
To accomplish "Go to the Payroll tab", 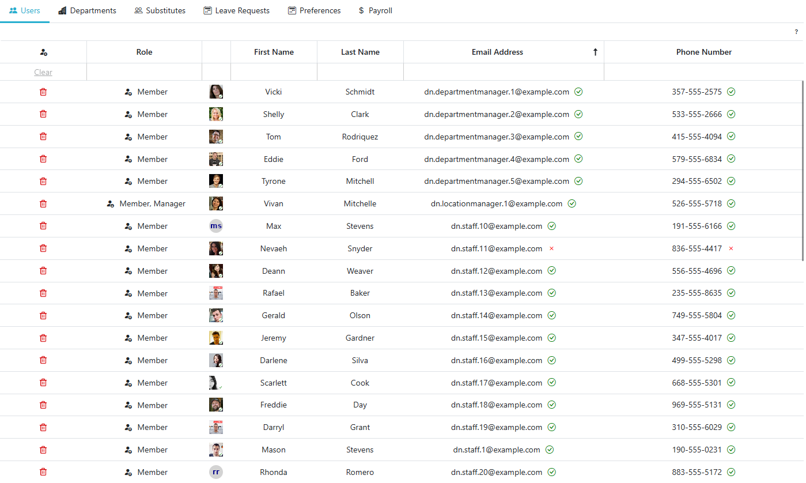I will pos(375,11).
